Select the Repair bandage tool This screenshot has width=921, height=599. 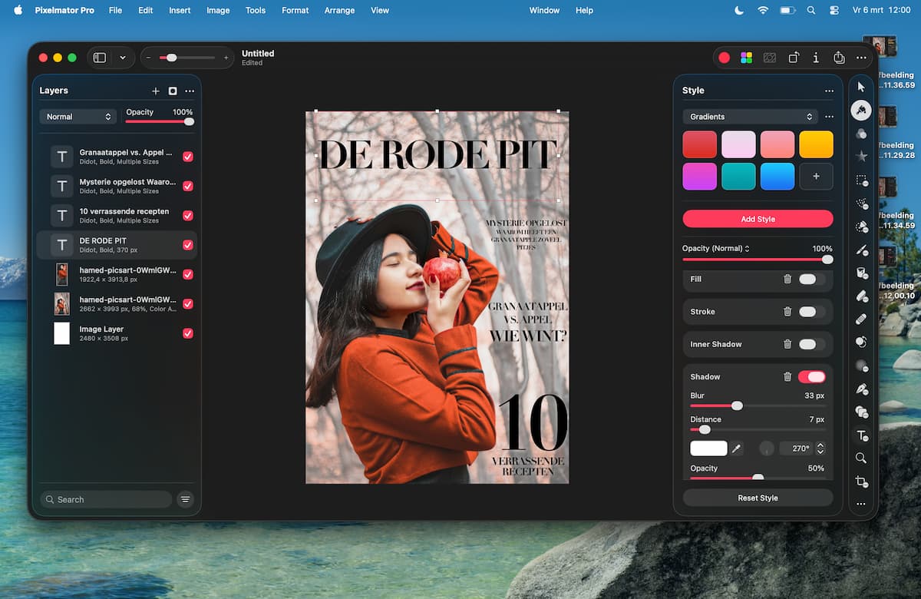(x=861, y=319)
